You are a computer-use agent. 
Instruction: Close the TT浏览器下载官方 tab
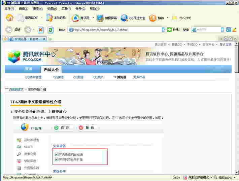44,39
